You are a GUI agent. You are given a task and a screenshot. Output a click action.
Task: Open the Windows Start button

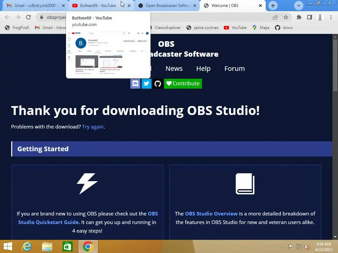tap(8, 246)
